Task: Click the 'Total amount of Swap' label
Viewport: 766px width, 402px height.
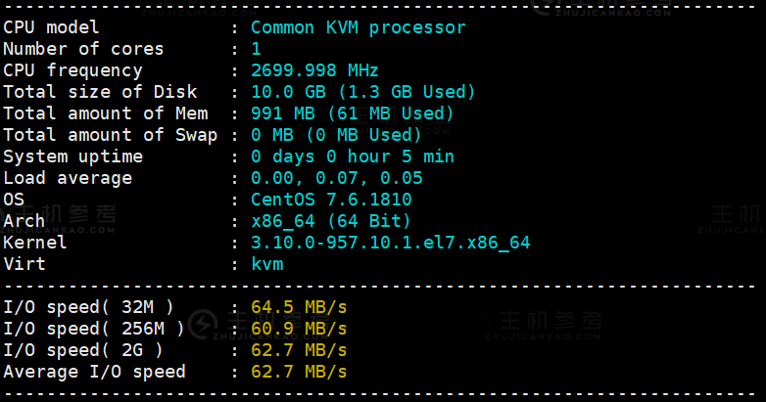Action: click(111, 135)
